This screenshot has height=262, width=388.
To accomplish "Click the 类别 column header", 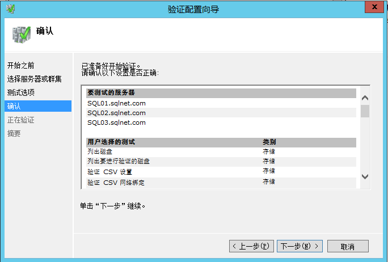I will click(269, 142).
